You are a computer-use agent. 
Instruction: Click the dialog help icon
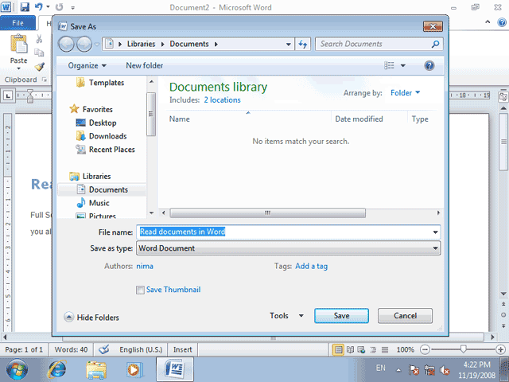pyautogui.click(x=429, y=65)
